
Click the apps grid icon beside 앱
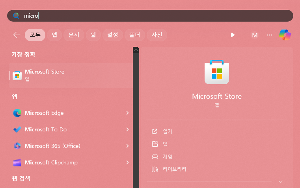click(x=155, y=144)
